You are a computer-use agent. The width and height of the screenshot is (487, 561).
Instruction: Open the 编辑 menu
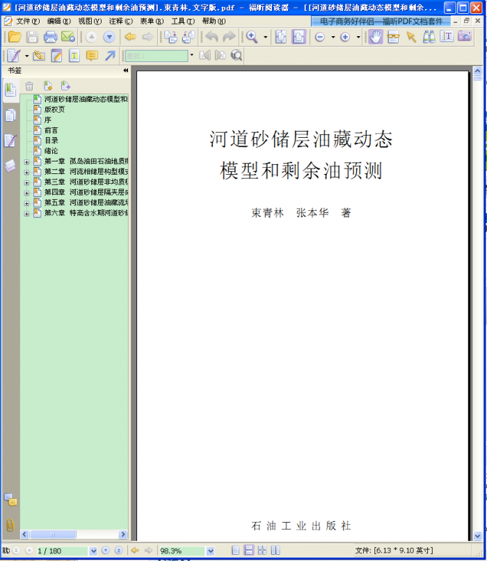[x=58, y=21]
